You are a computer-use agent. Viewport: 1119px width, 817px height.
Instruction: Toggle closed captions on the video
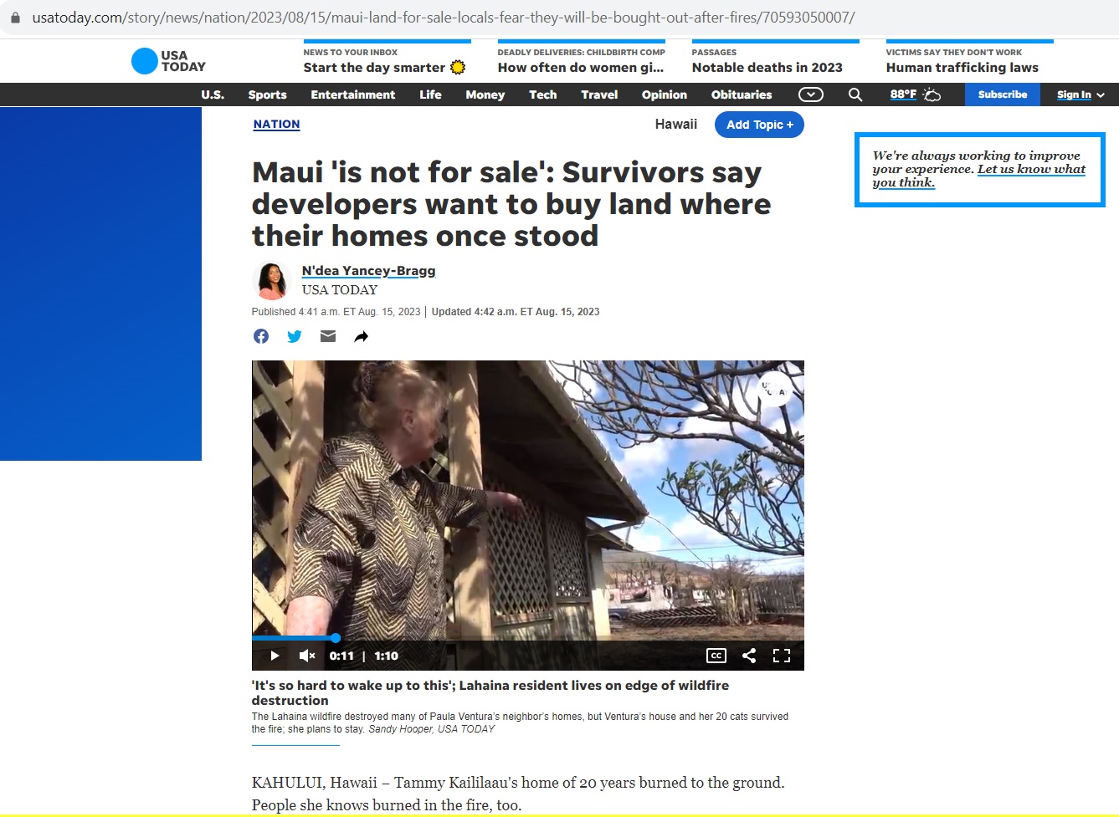coord(716,656)
